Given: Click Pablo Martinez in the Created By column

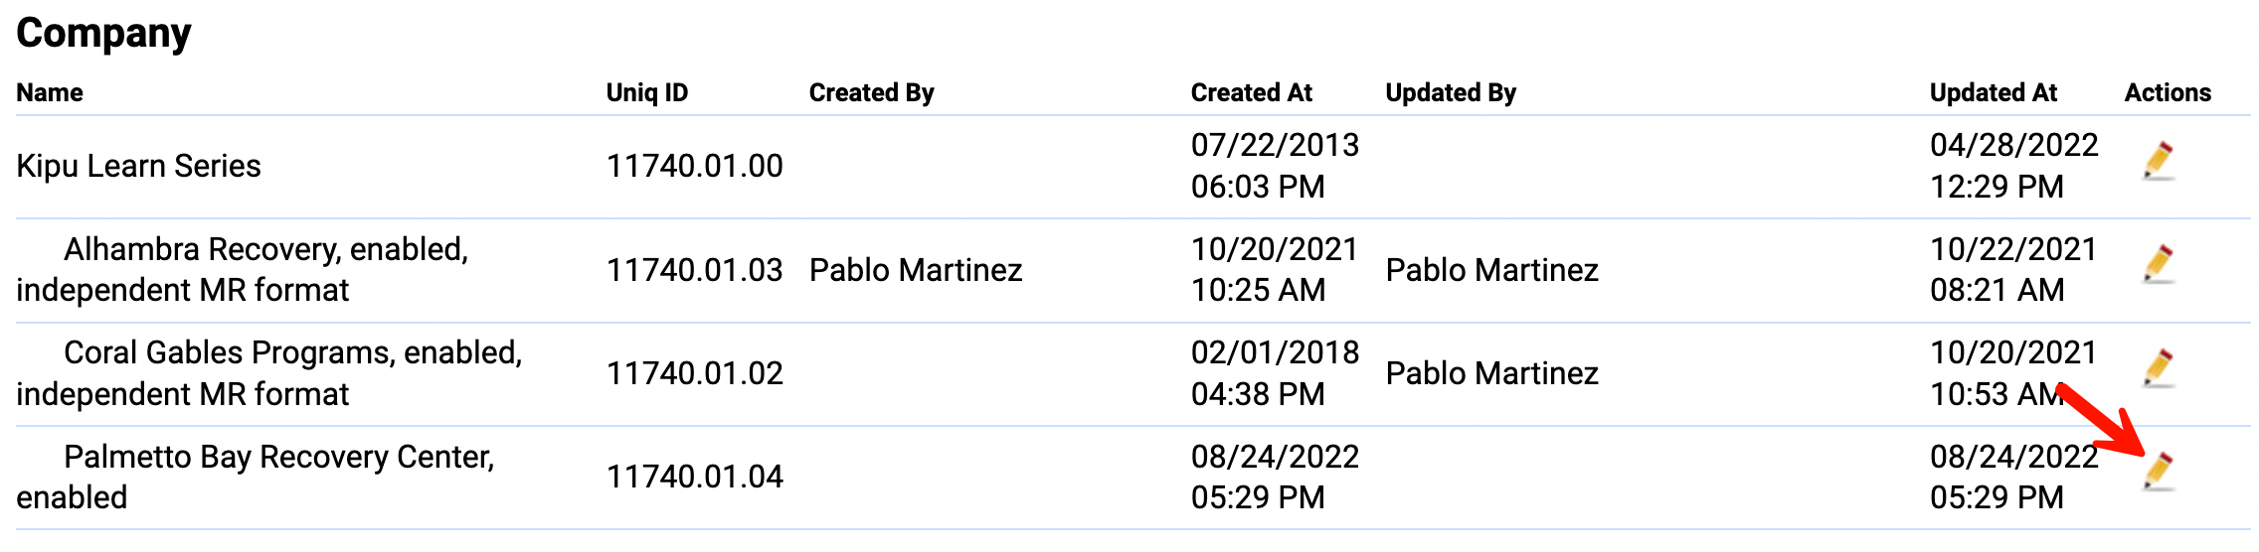Looking at the screenshot, I should click(915, 270).
